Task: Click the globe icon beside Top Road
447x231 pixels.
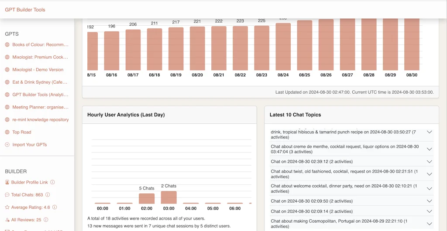Action: click(x=7, y=132)
